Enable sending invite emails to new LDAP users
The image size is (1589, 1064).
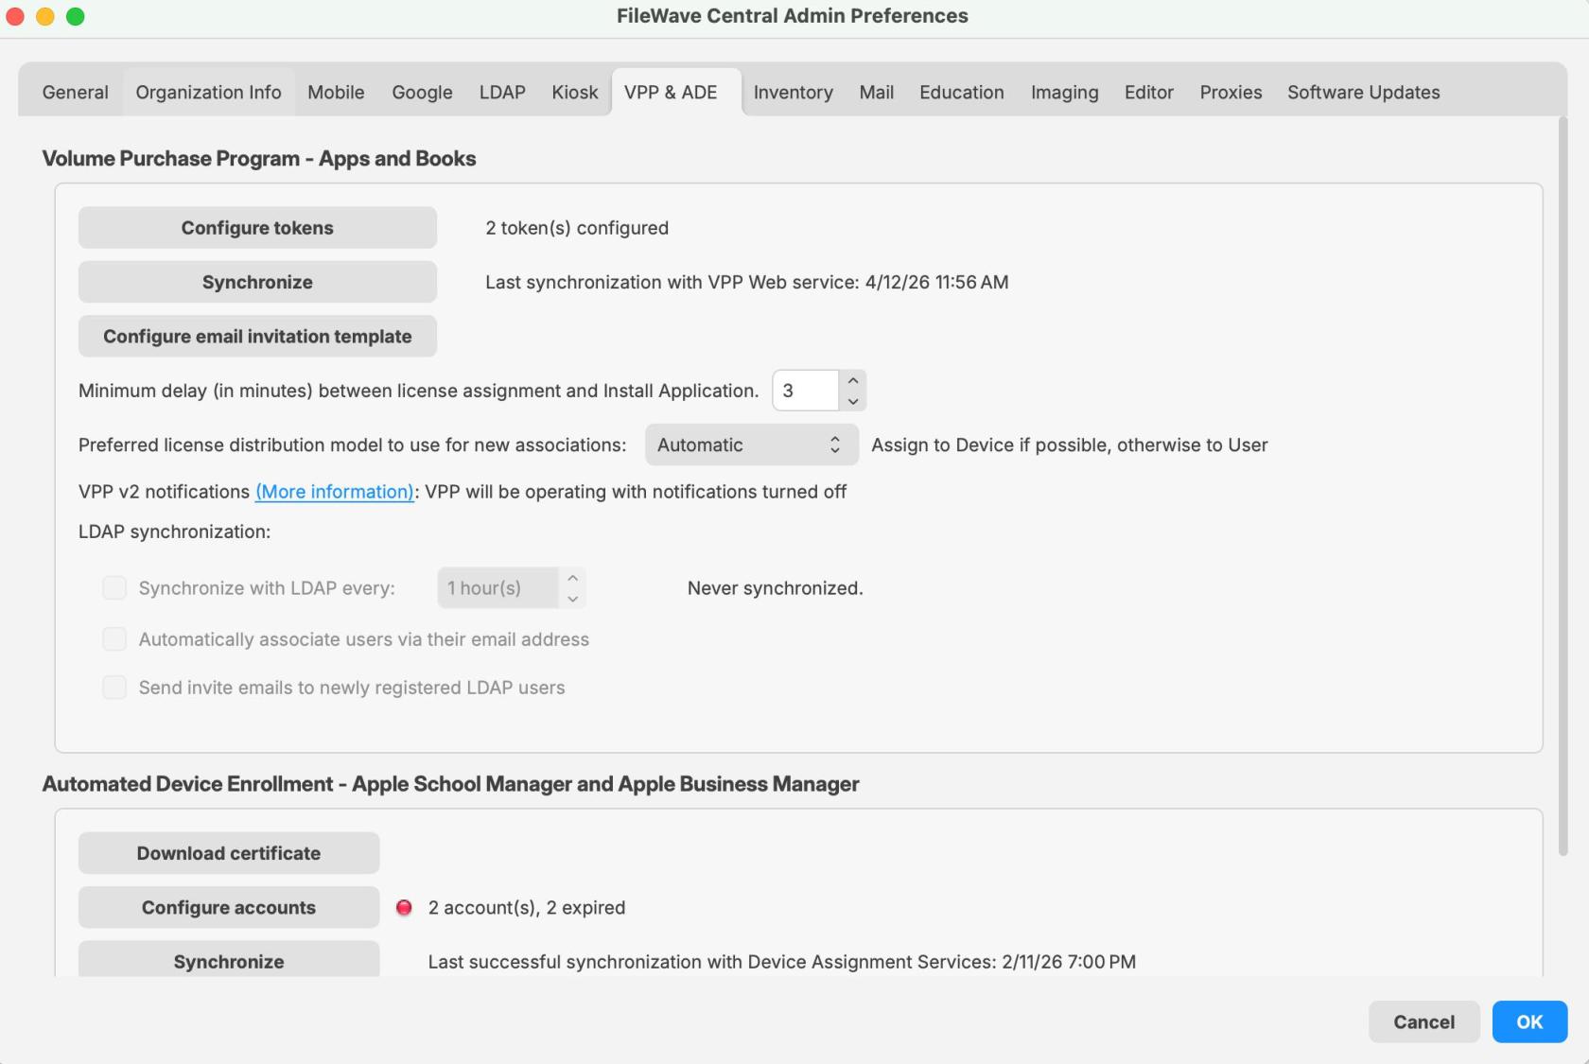tap(114, 688)
